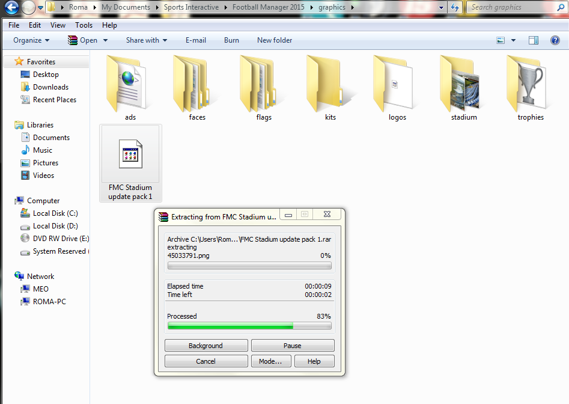Expand address bar history dropdown
This screenshot has width=569, height=404.
(441, 7)
